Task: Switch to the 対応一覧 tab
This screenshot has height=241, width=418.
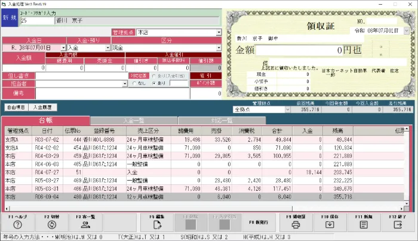Action: coord(222,121)
